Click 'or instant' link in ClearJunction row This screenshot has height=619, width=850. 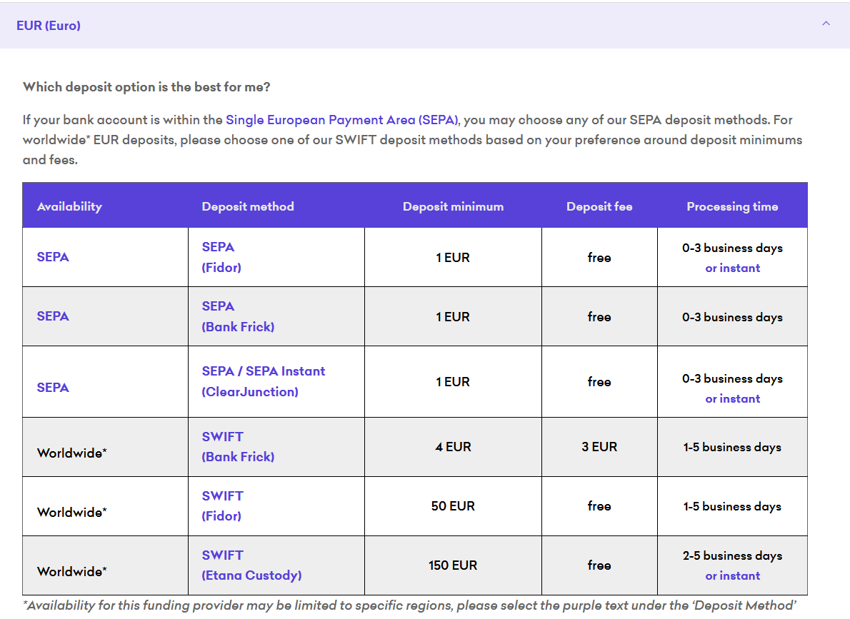pyautogui.click(x=732, y=398)
